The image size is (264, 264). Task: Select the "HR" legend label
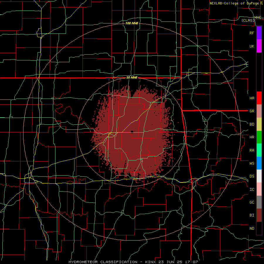pos(252,137)
